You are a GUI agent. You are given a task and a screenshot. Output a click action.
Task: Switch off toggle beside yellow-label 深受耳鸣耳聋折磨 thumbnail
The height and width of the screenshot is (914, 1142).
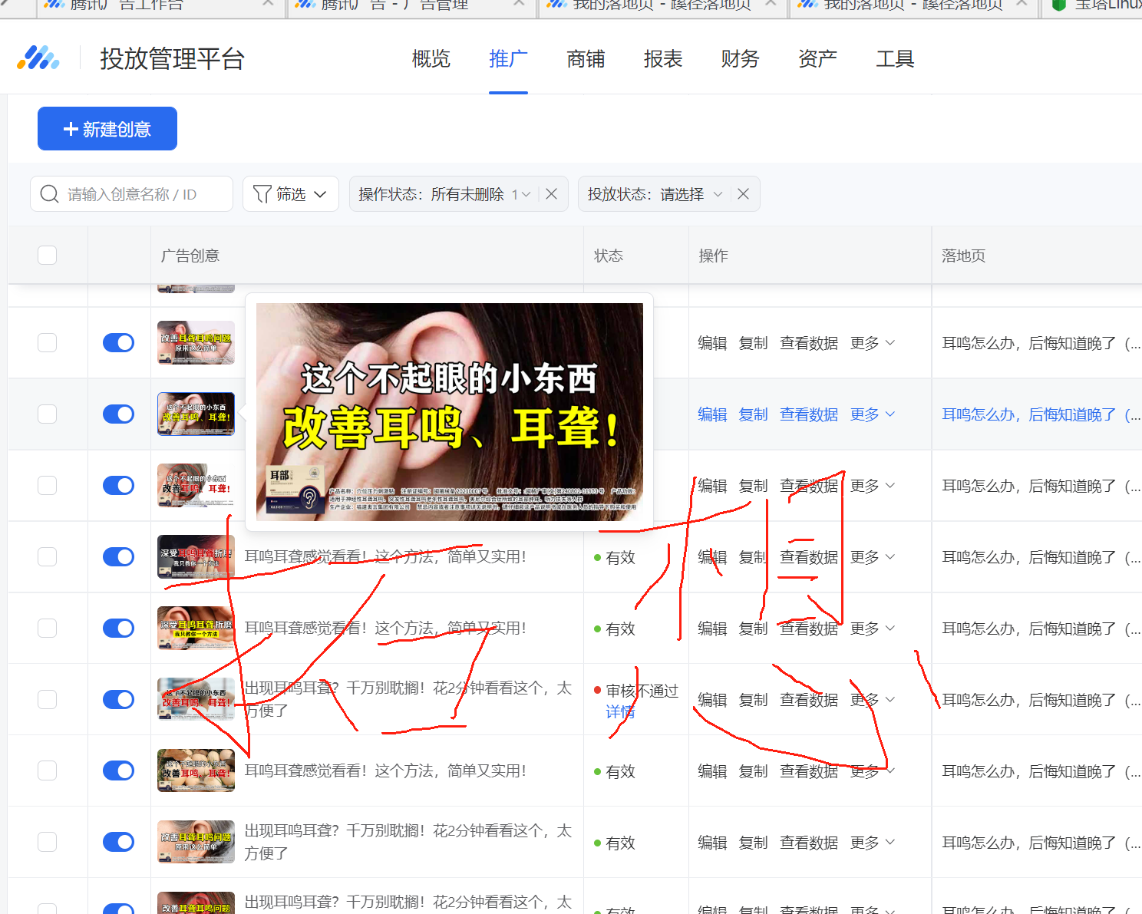[x=119, y=628]
